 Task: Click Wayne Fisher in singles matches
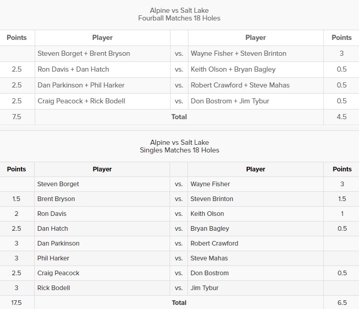210,184
